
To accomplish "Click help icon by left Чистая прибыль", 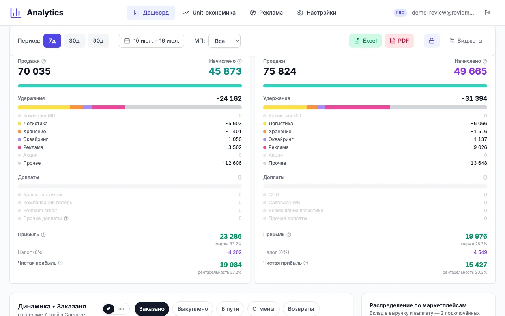I will [60, 263].
